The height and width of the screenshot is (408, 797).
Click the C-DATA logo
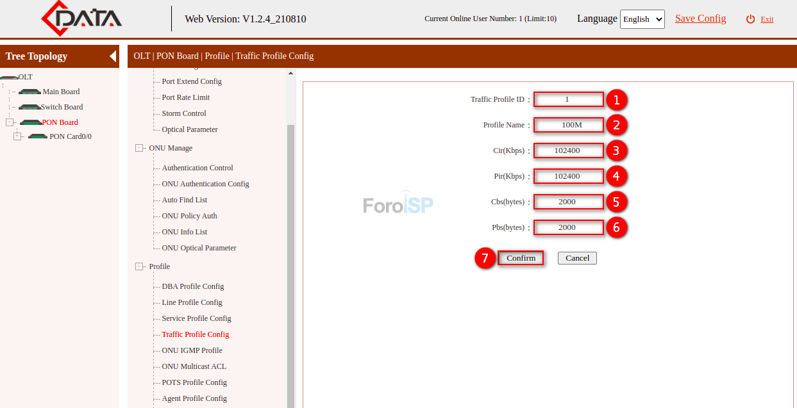(x=80, y=19)
